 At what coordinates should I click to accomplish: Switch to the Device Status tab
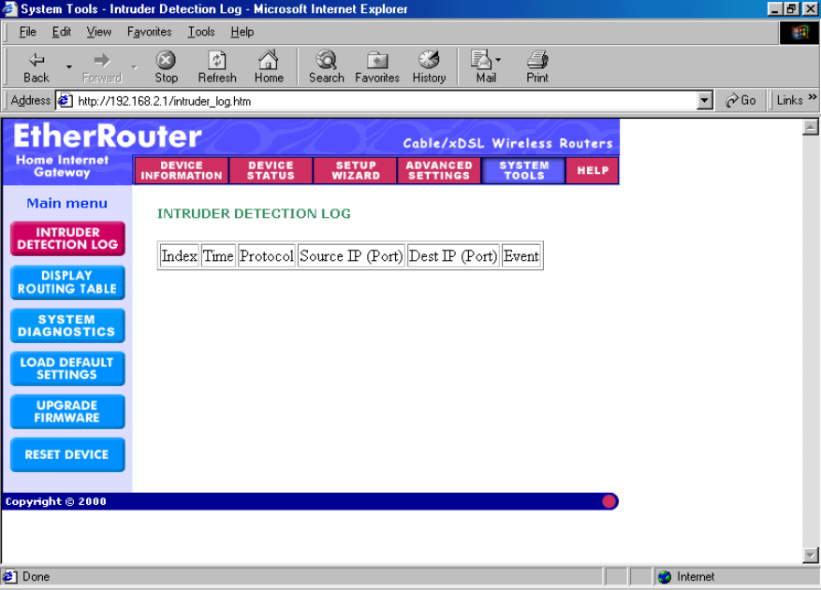tap(271, 170)
